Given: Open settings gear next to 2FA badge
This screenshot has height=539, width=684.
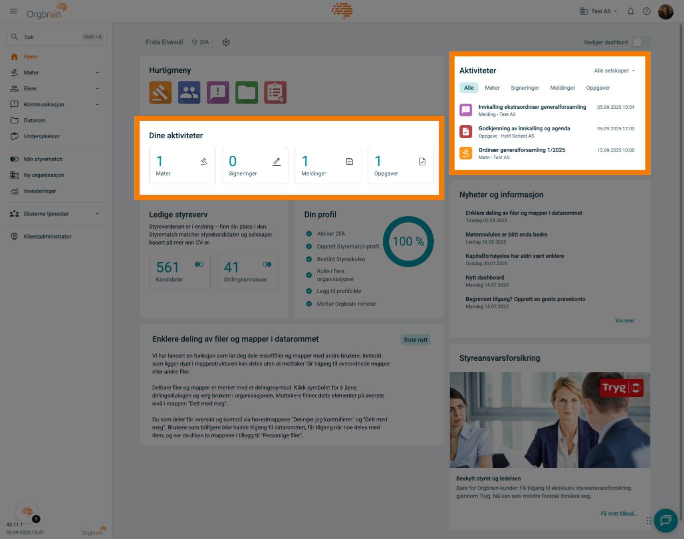Looking at the screenshot, I should (x=226, y=42).
